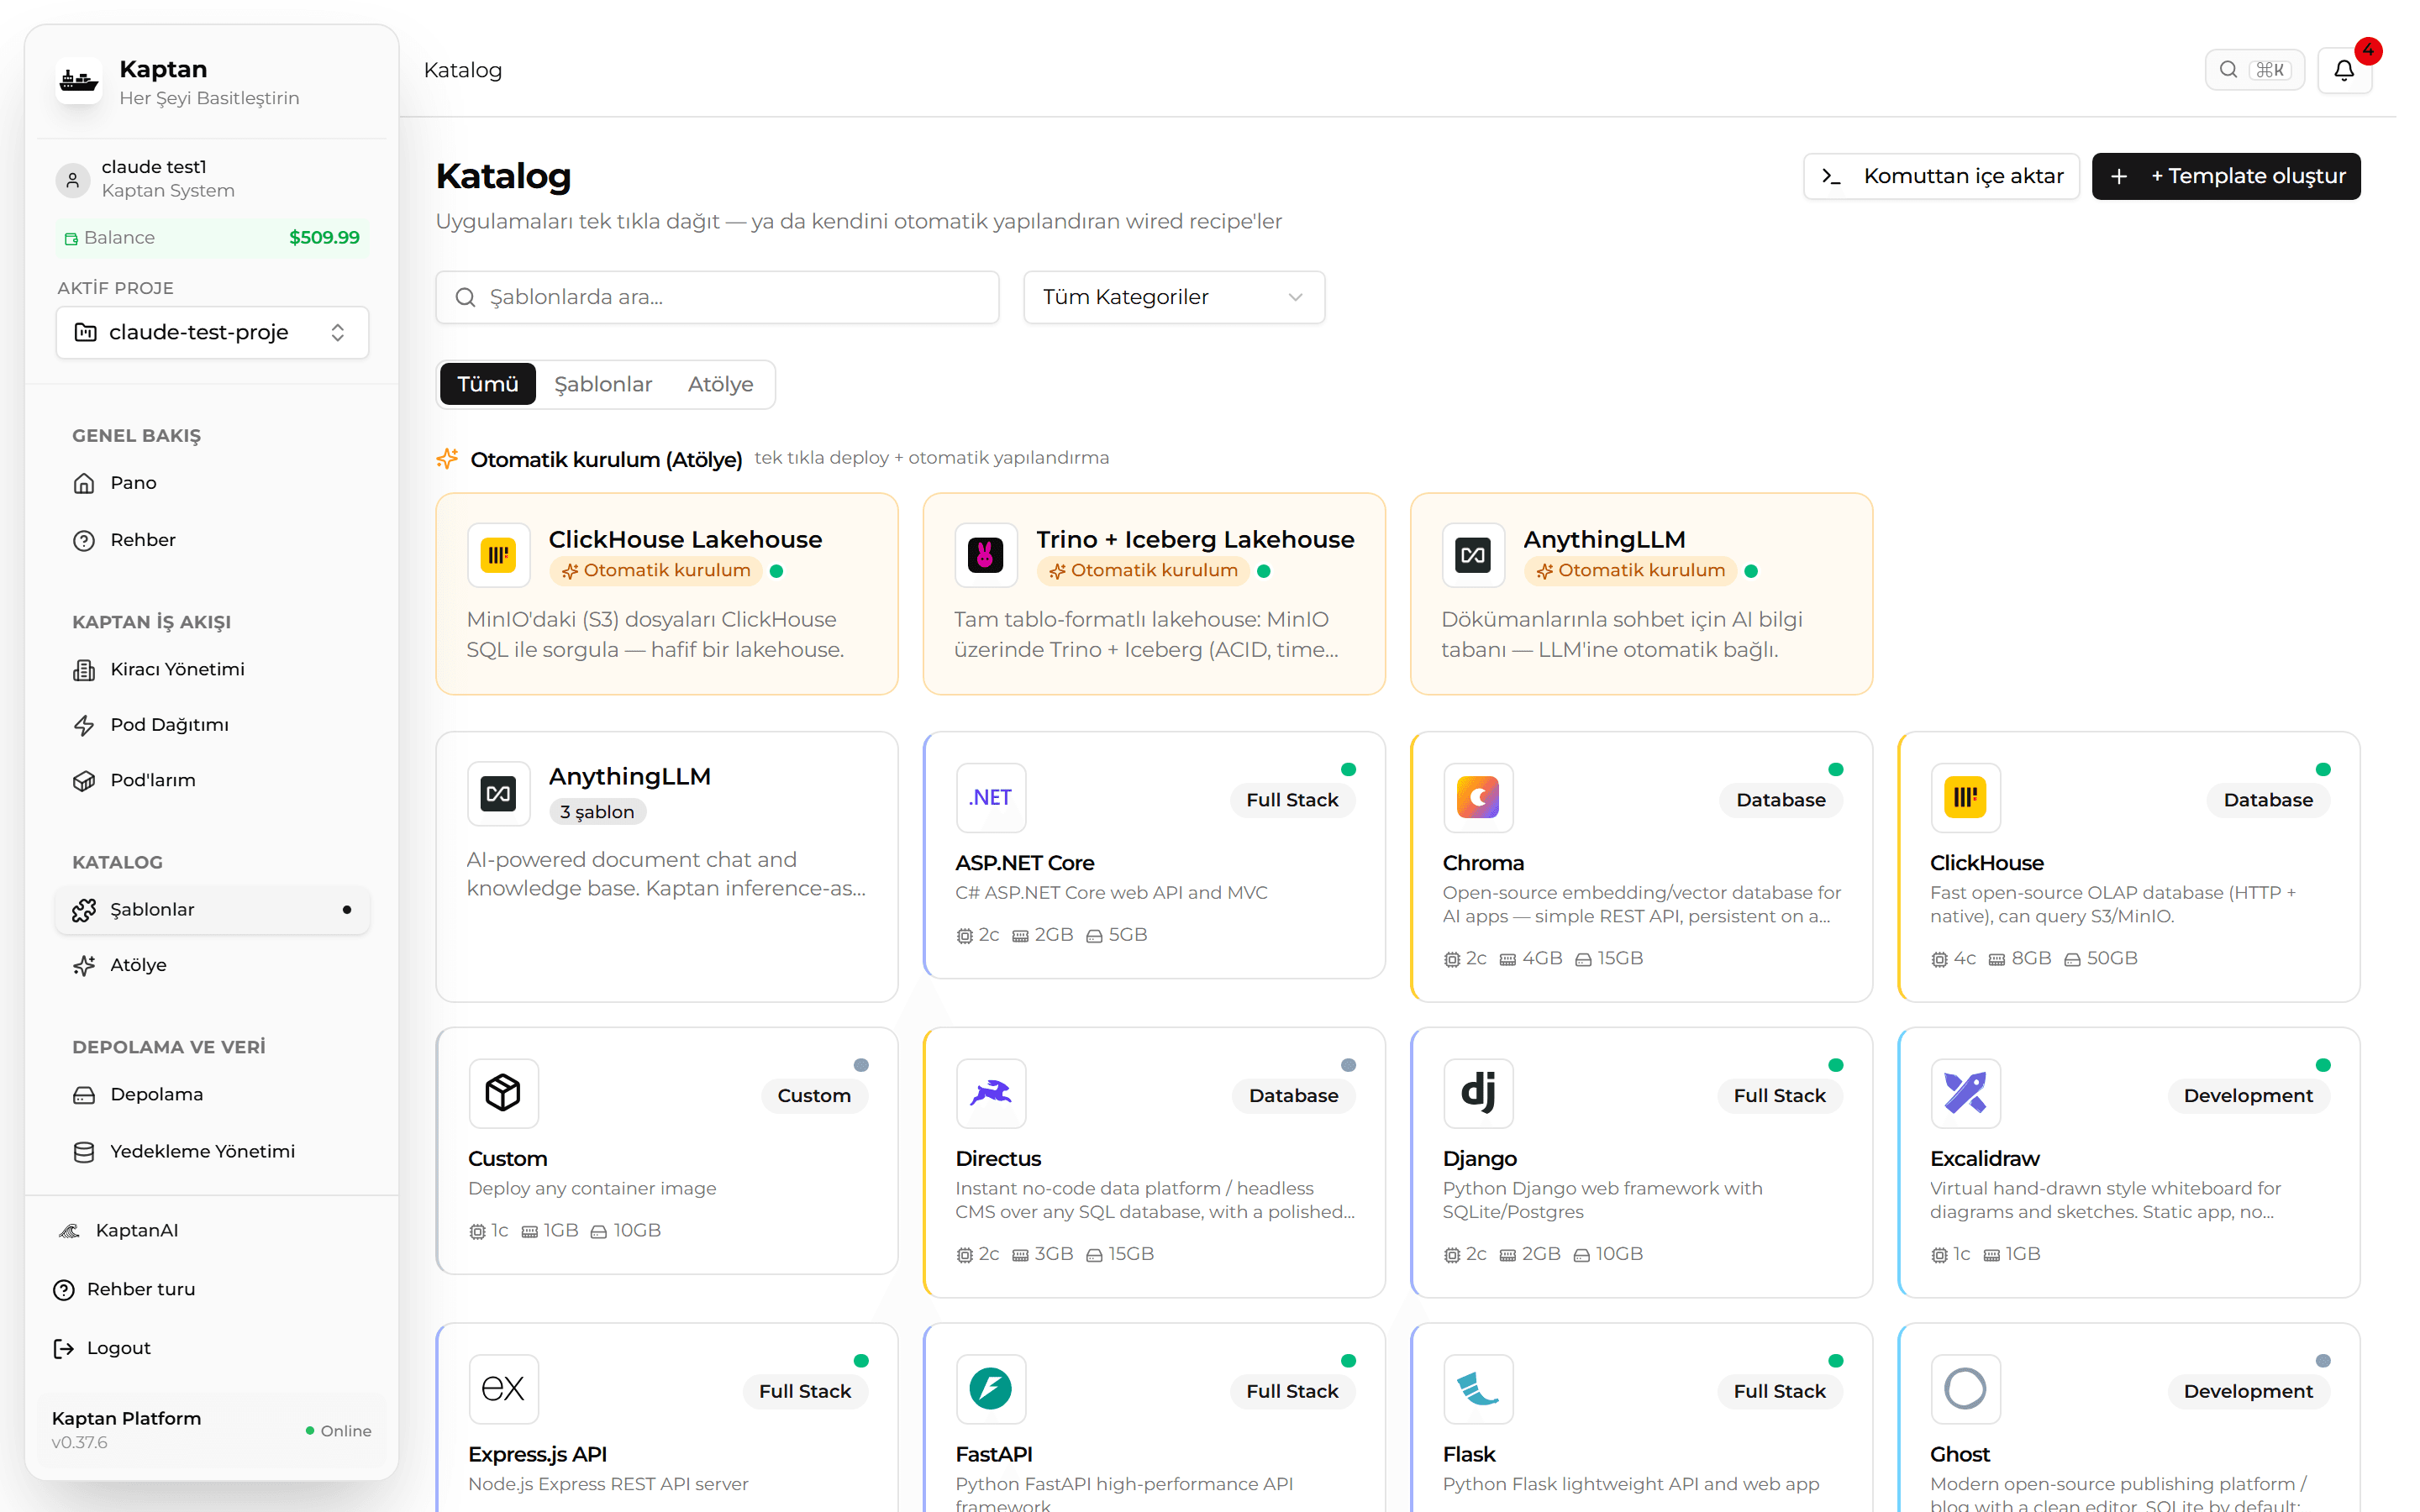Screen dimensions: 2420x1512
Task: Select Şablonlar in the Katalog sidebar section
Action: 212,909
